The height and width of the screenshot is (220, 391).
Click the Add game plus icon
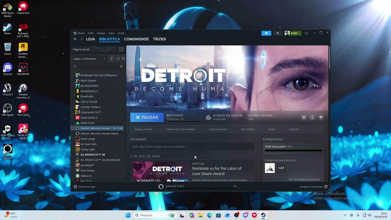tap(75, 187)
